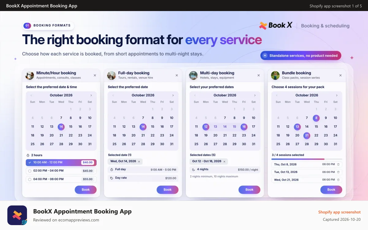Pick October 14 in Minute/Hour calendar
The height and width of the screenshot is (230, 368).
click(x=61, y=127)
